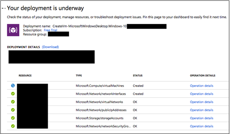The height and width of the screenshot is (134, 230).
Task: Click the OK status of publicIpAddresses row
Action: pyautogui.click(x=135, y=110)
